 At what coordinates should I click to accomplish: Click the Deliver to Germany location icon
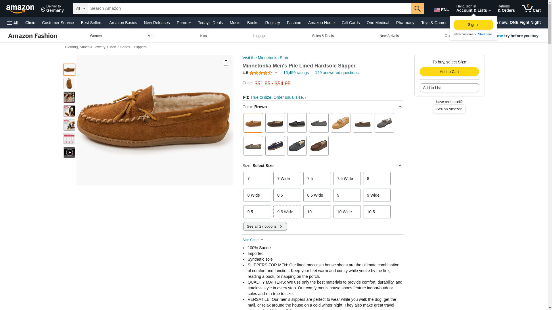point(43,10)
